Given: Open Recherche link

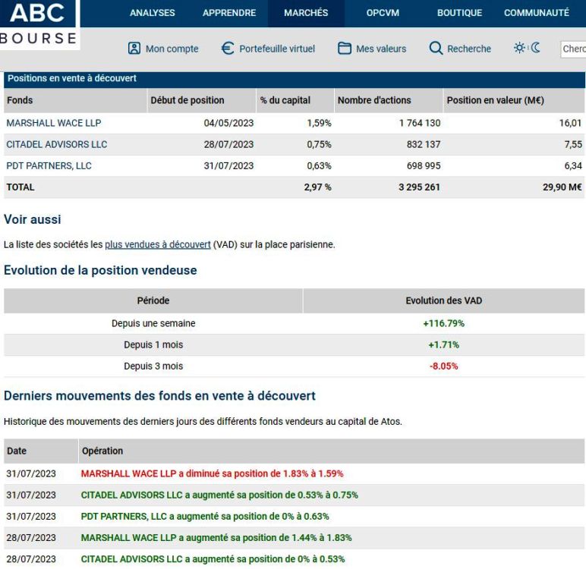Looking at the screenshot, I should point(469,49).
